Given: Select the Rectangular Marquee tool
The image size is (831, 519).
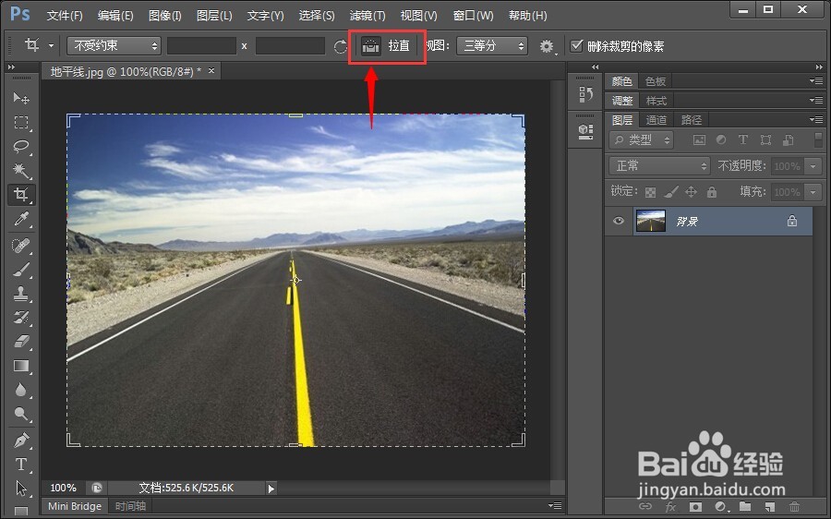Looking at the screenshot, I should [x=21, y=123].
